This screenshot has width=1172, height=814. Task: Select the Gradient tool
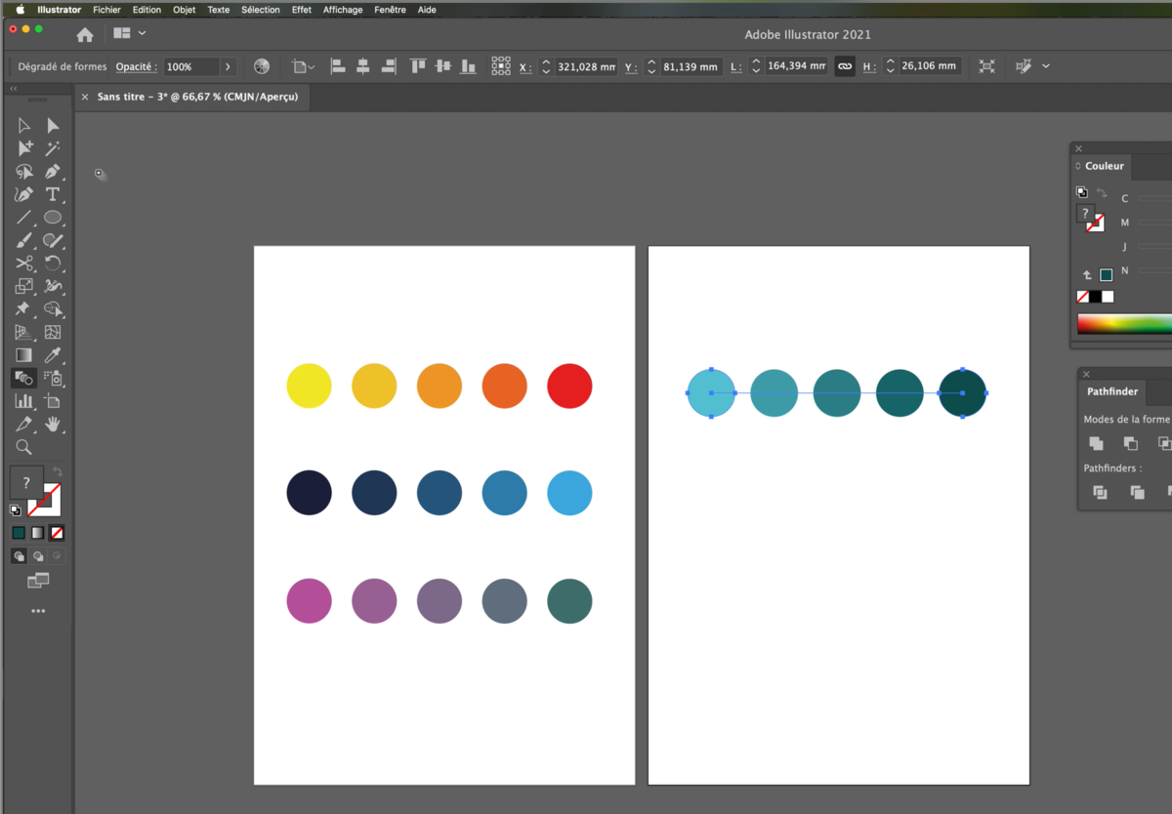[24, 355]
